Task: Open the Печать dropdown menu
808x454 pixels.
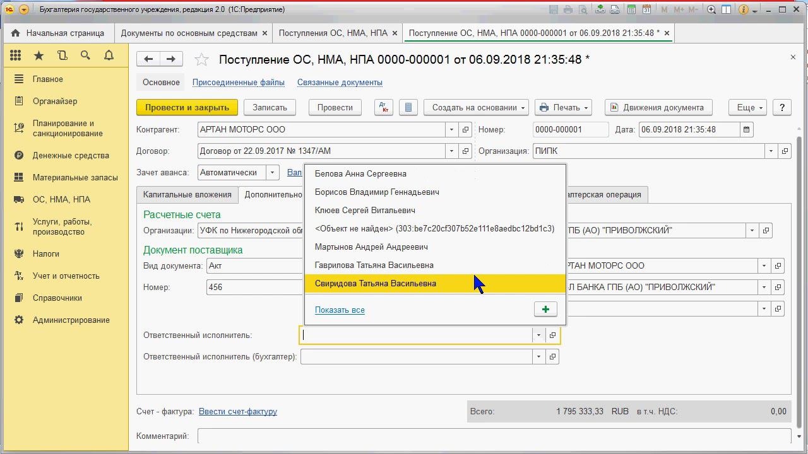Action: tap(563, 107)
